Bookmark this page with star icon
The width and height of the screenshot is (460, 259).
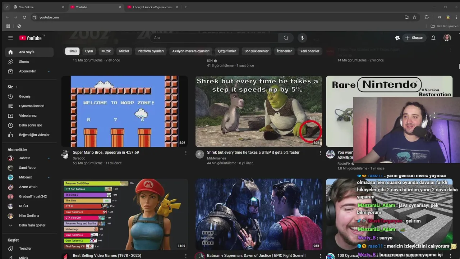pyautogui.click(x=414, y=17)
